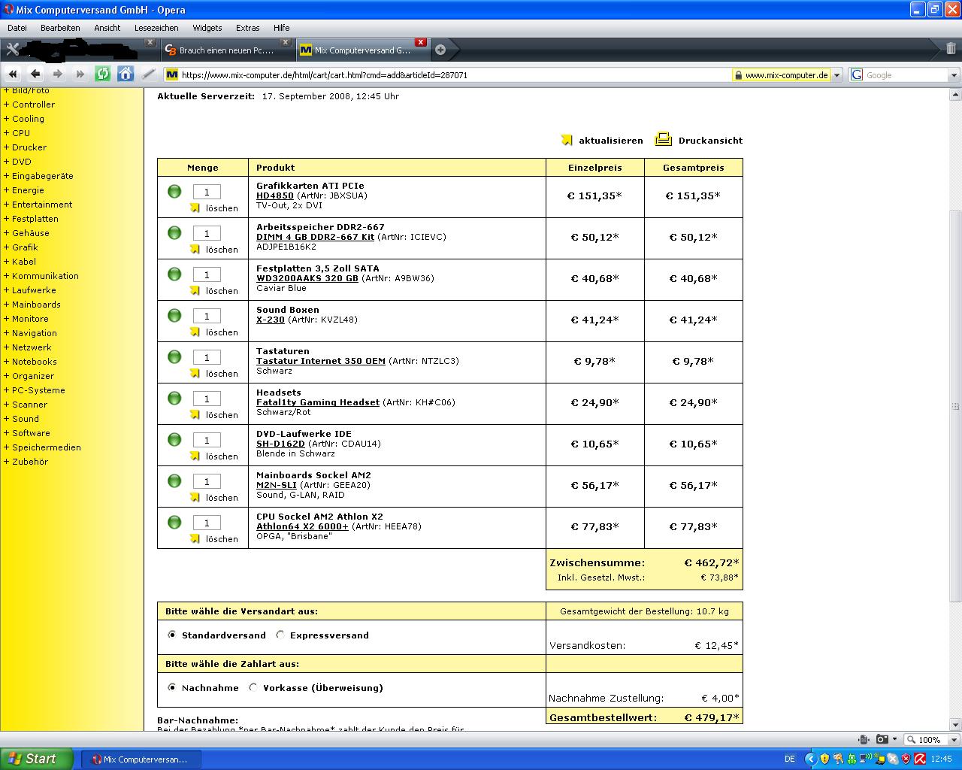This screenshot has width=962, height=770.
Task: Click the rewind navigation button
Action: point(13,74)
